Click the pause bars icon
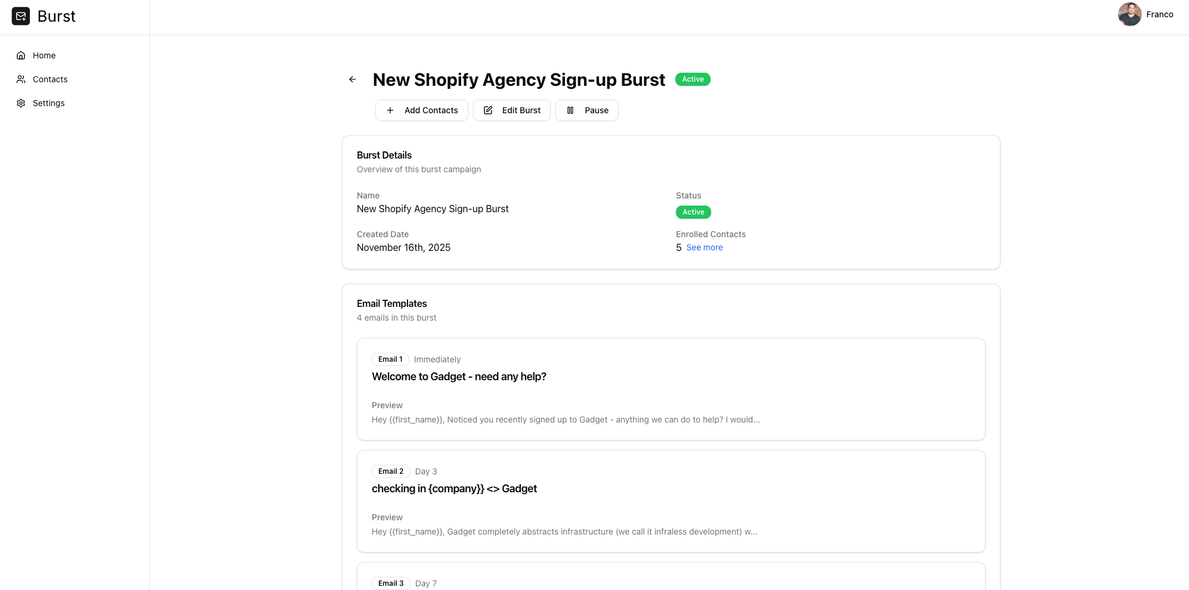Viewport: 1189px width, 590px height. (570, 110)
